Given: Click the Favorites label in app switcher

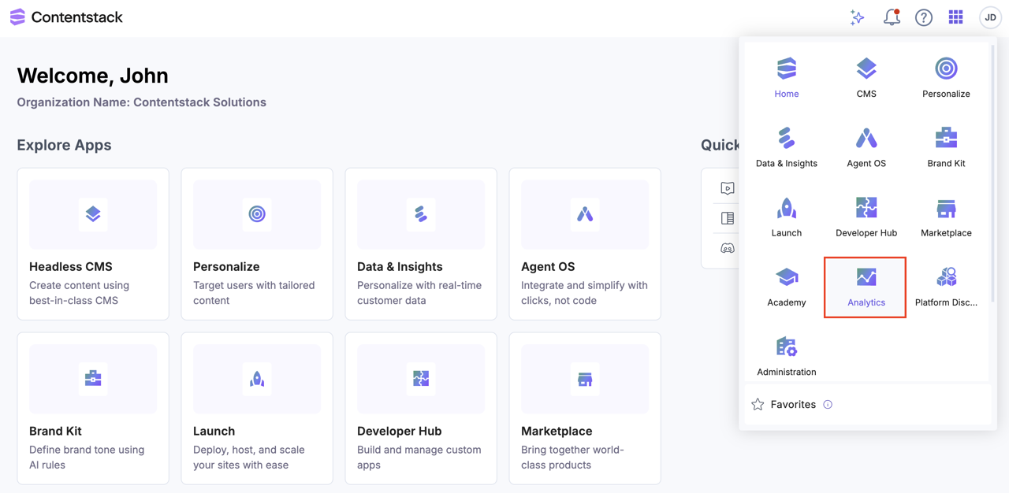Looking at the screenshot, I should pyautogui.click(x=793, y=404).
